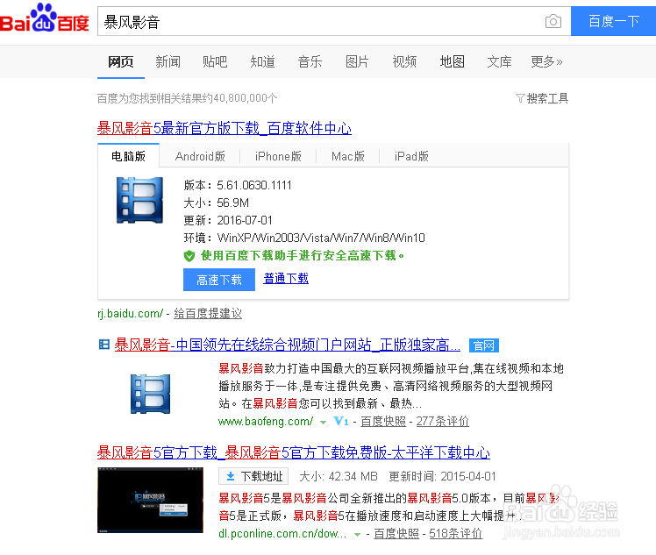Expand dropdown arrow next to www.baofeng.com
The image size is (656, 555).
tap(323, 423)
